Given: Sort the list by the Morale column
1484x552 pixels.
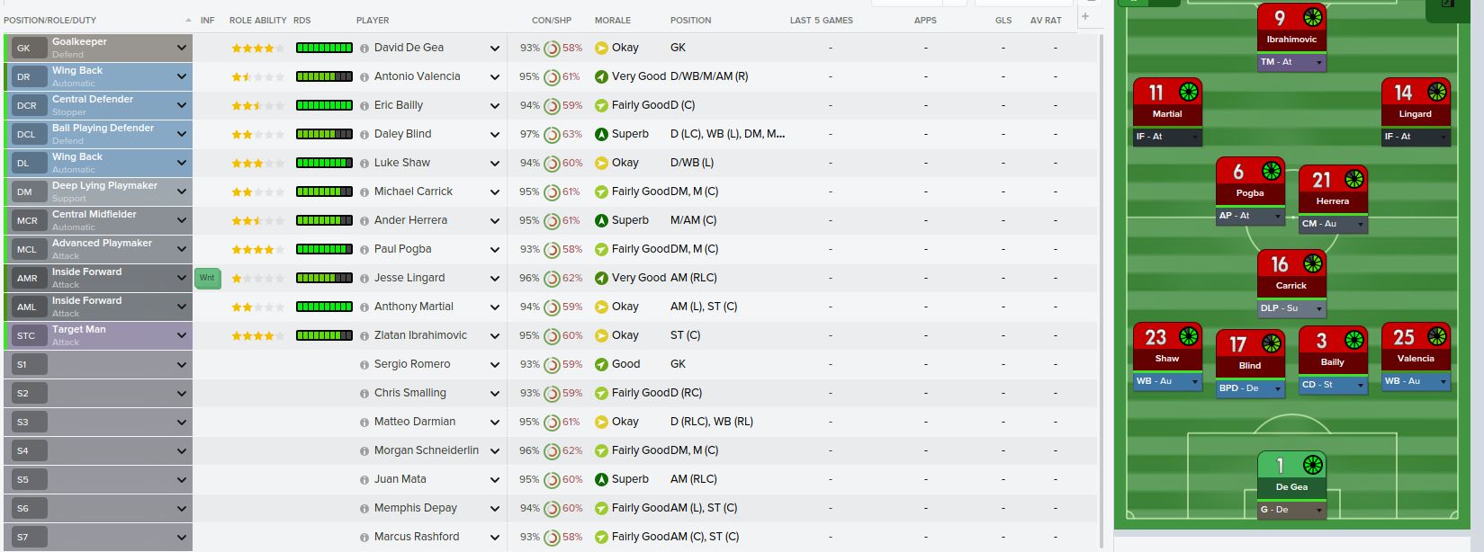Looking at the screenshot, I should [612, 20].
